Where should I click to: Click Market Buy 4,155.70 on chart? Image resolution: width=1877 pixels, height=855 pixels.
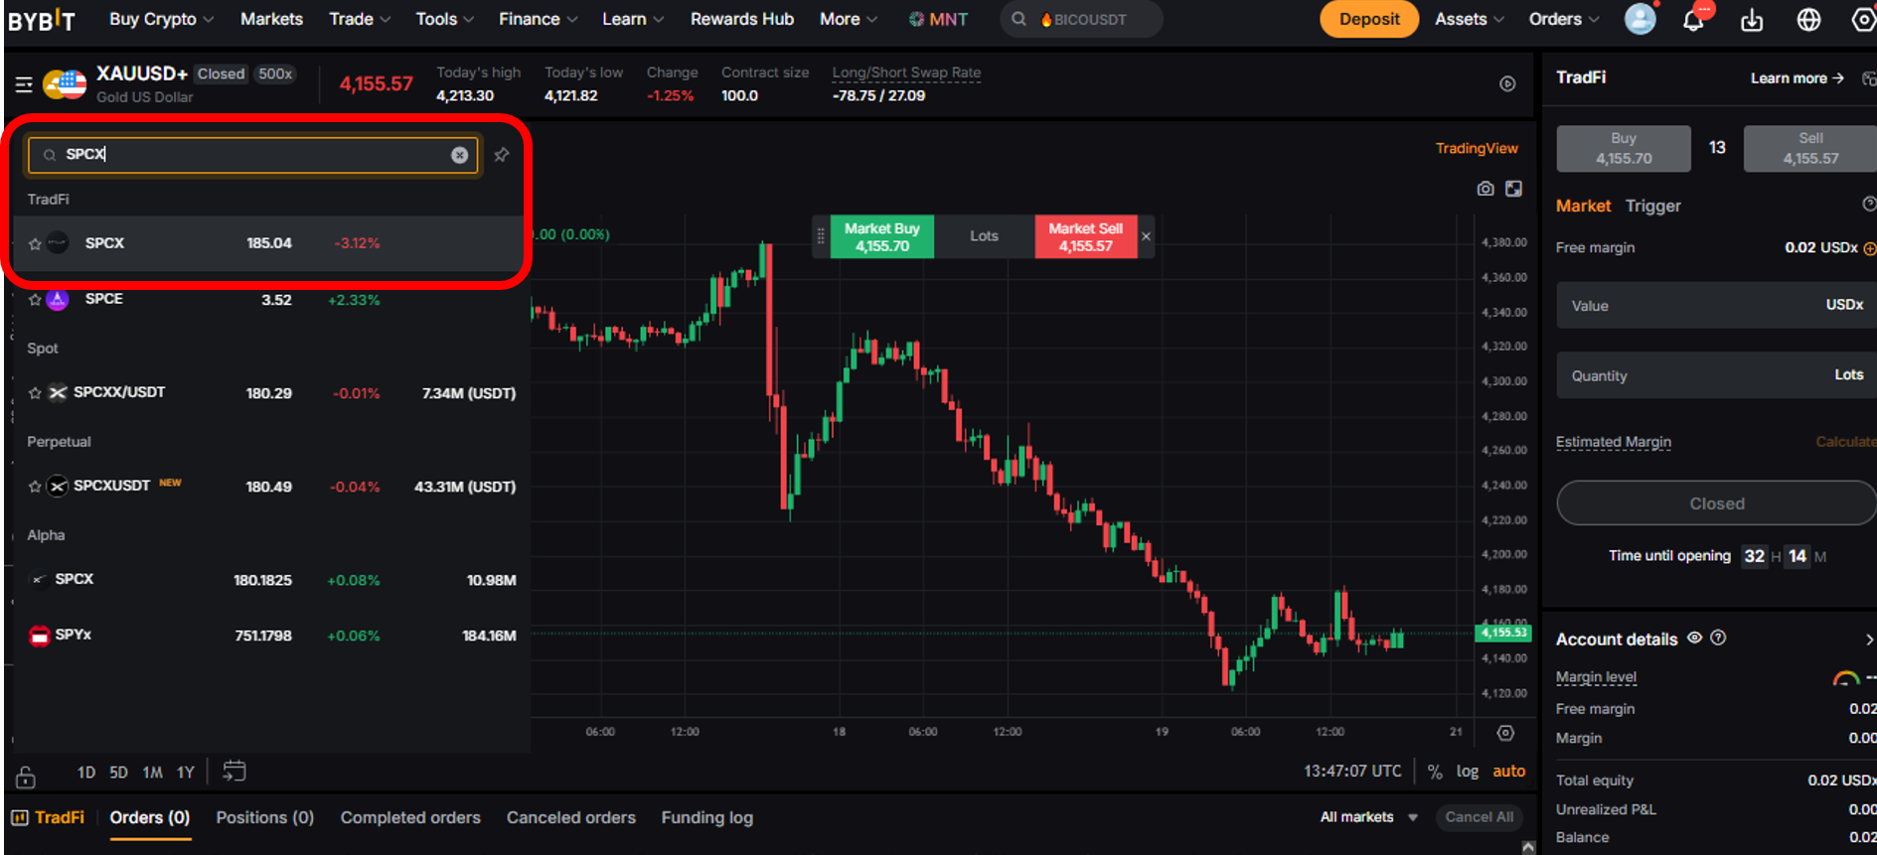(882, 236)
